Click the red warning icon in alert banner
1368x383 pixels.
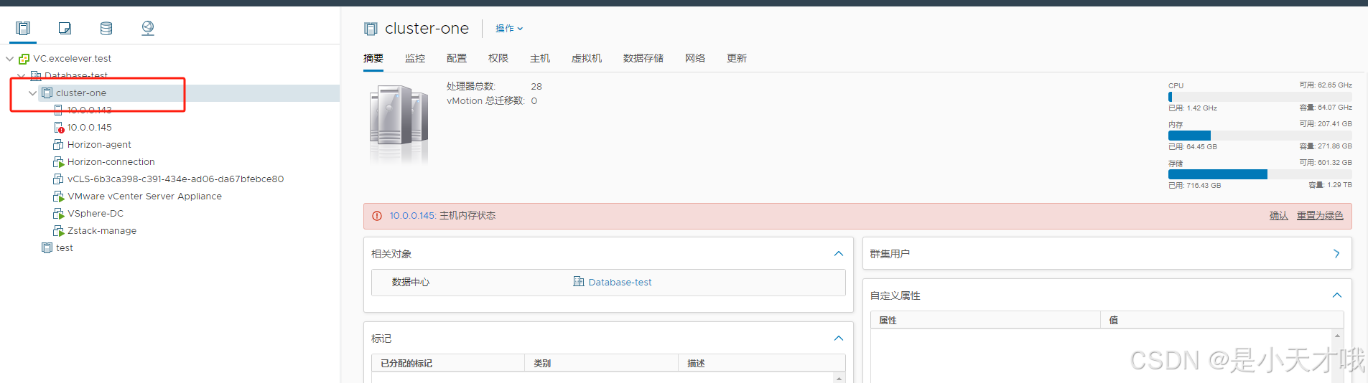pyautogui.click(x=377, y=216)
